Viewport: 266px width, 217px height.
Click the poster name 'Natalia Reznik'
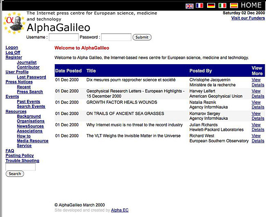[x=203, y=102]
